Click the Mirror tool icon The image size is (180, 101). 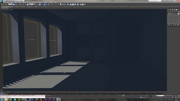coord(63,4)
